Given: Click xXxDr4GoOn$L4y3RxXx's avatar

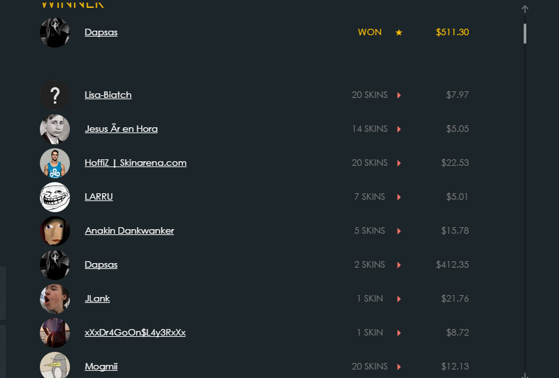Looking at the screenshot, I should [55, 333].
